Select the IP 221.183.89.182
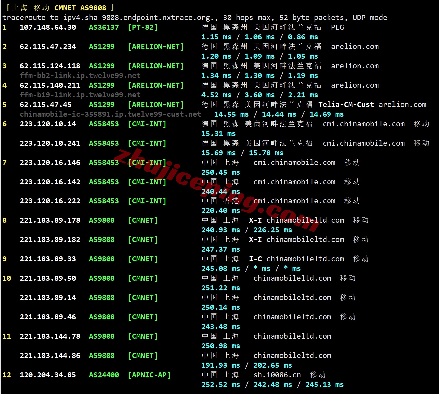 [50, 240]
